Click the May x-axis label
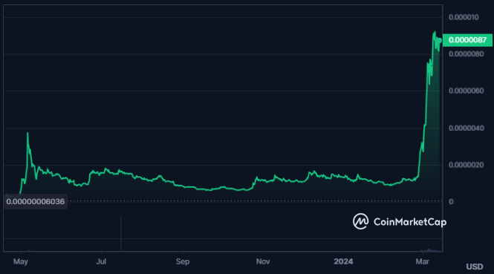The image size is (494, 274). 21,261
